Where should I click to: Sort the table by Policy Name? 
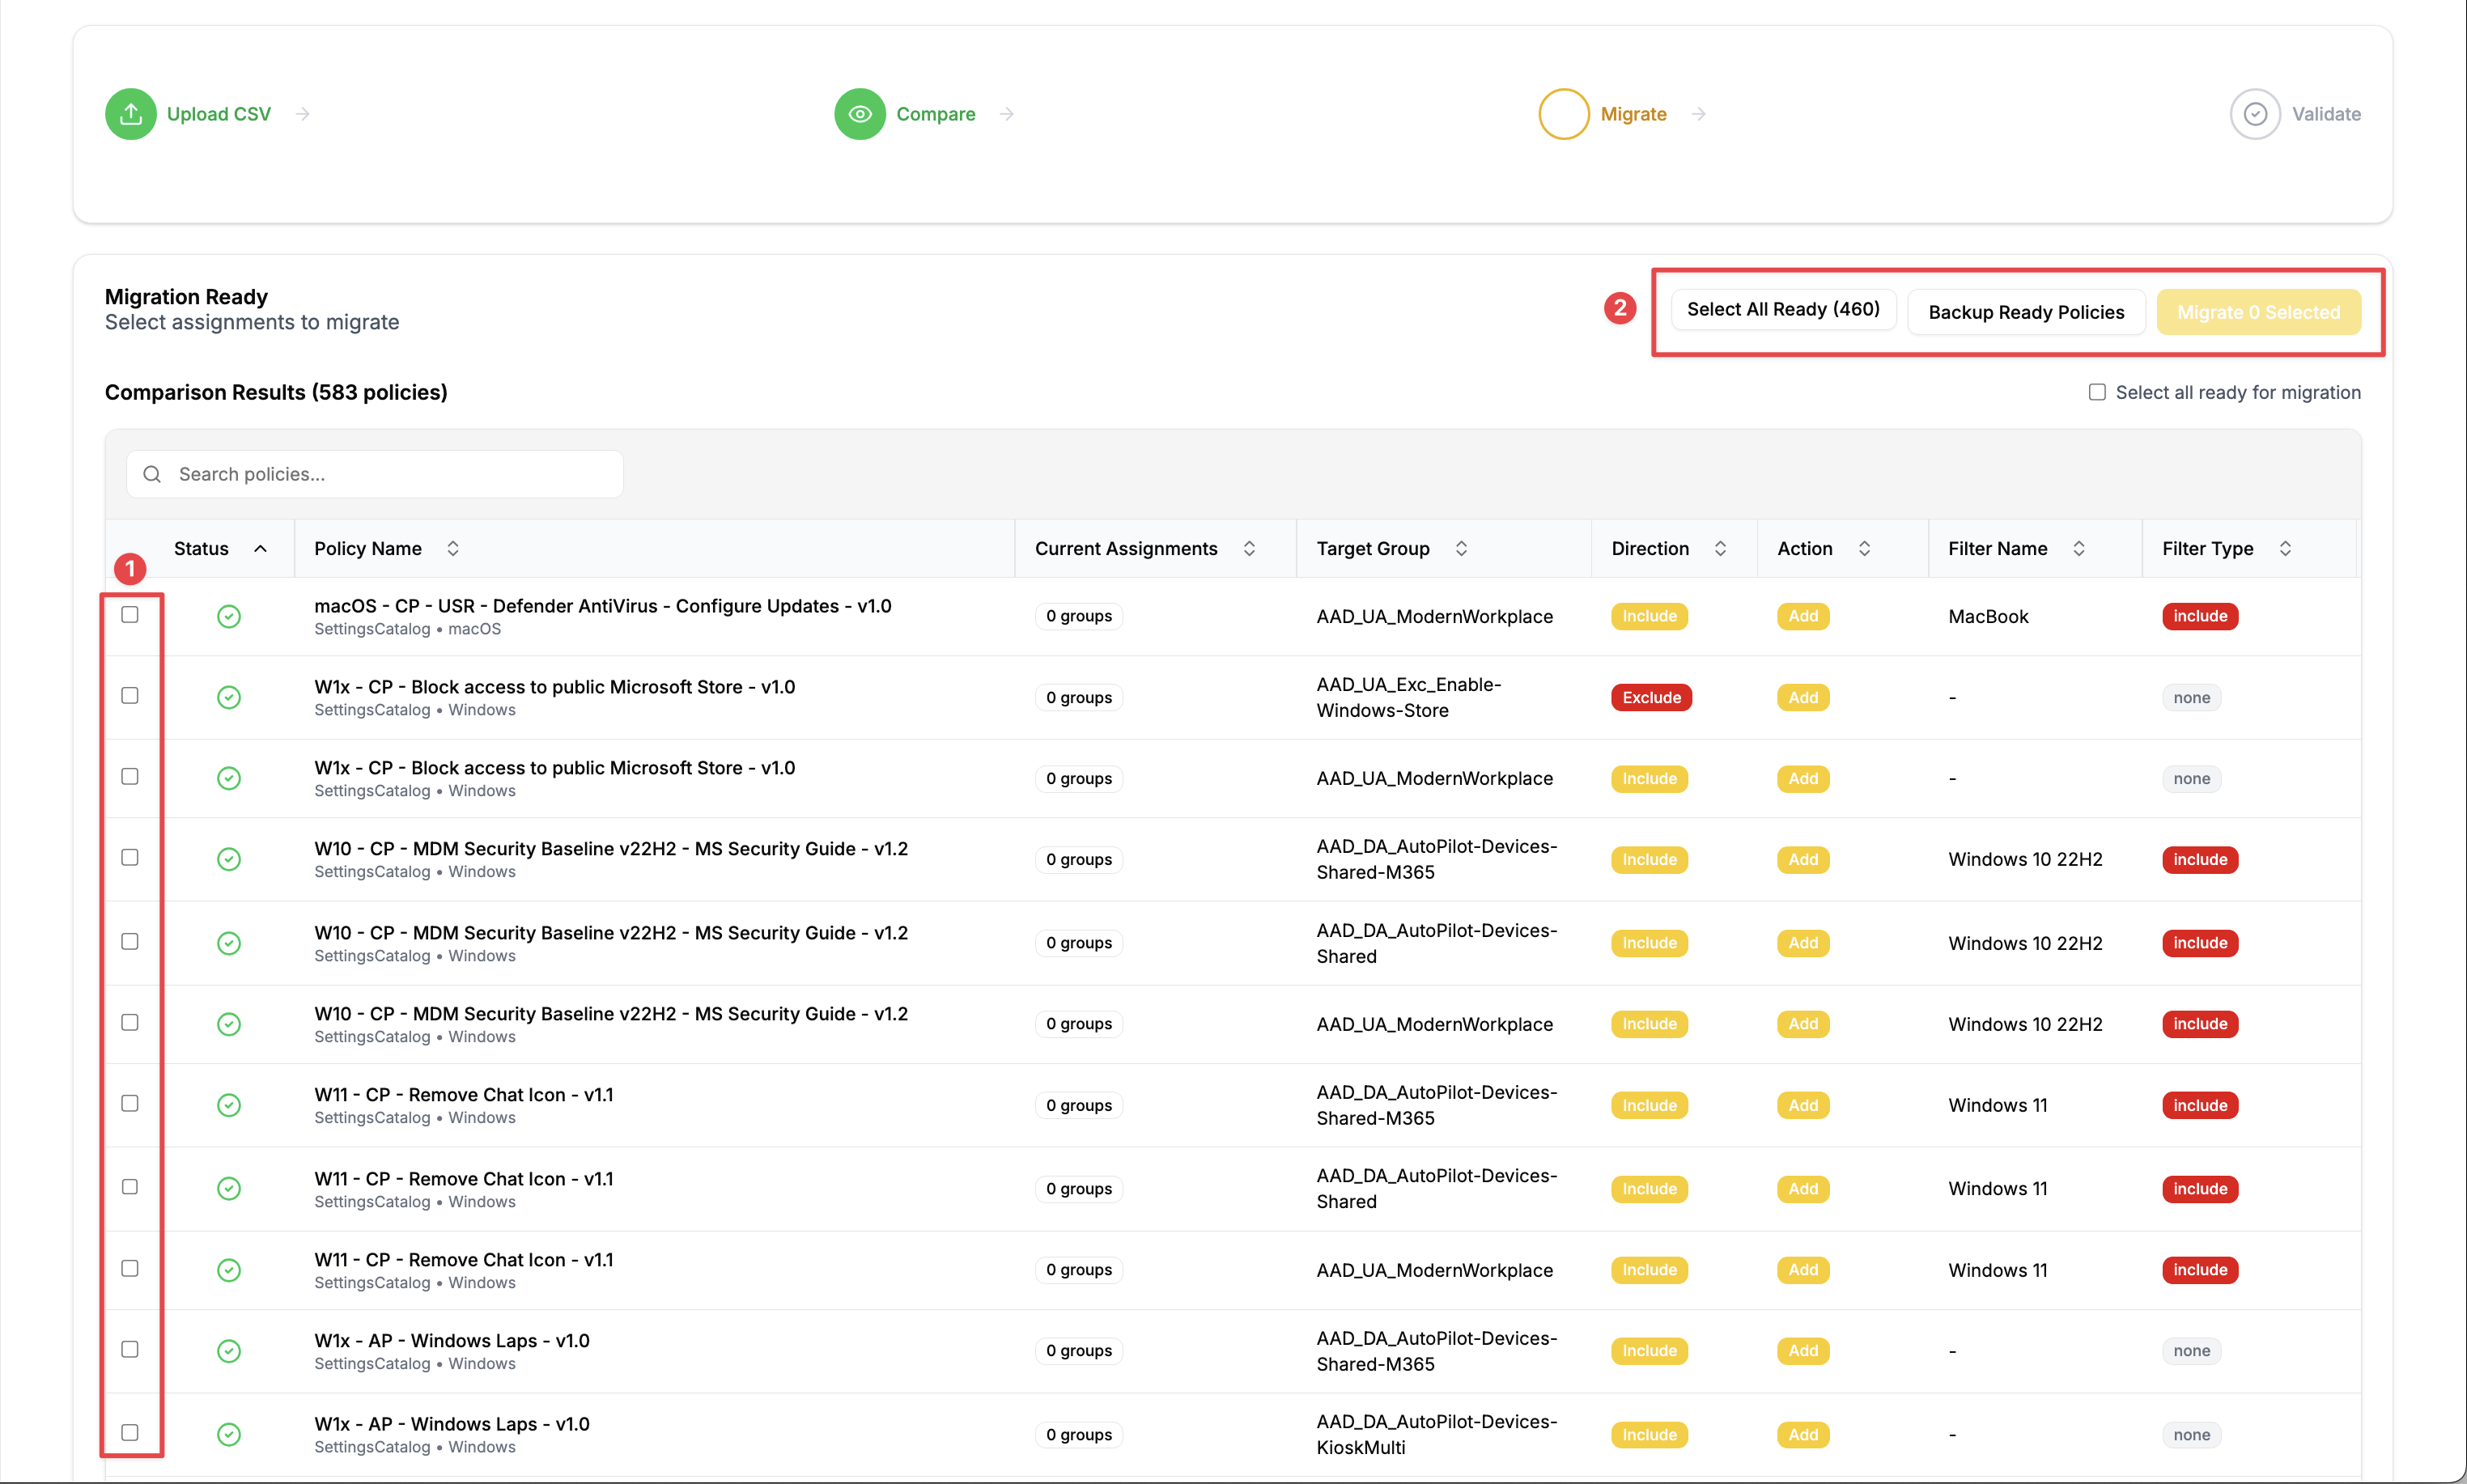[452, 548]
